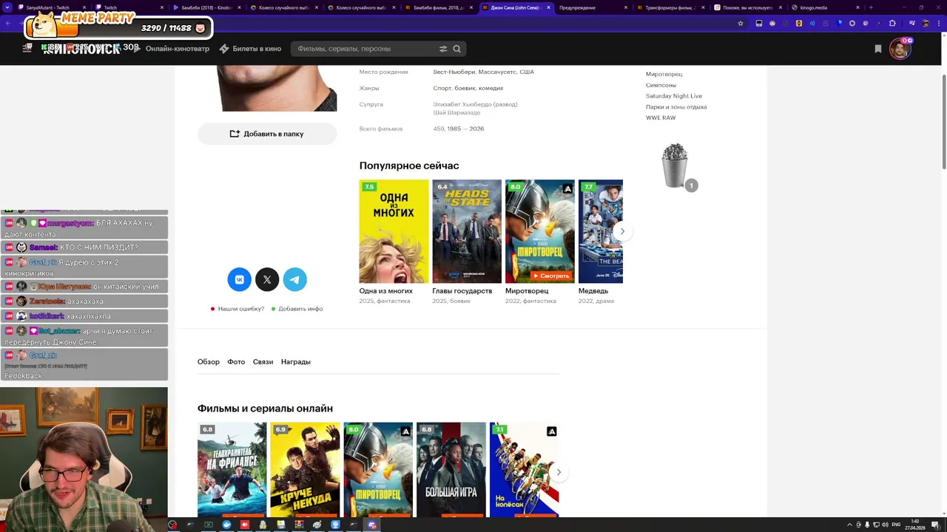Viewport: 947px width, 532px height.
Task: Click the Добавить инфо link
Action: tap(297, 309)
